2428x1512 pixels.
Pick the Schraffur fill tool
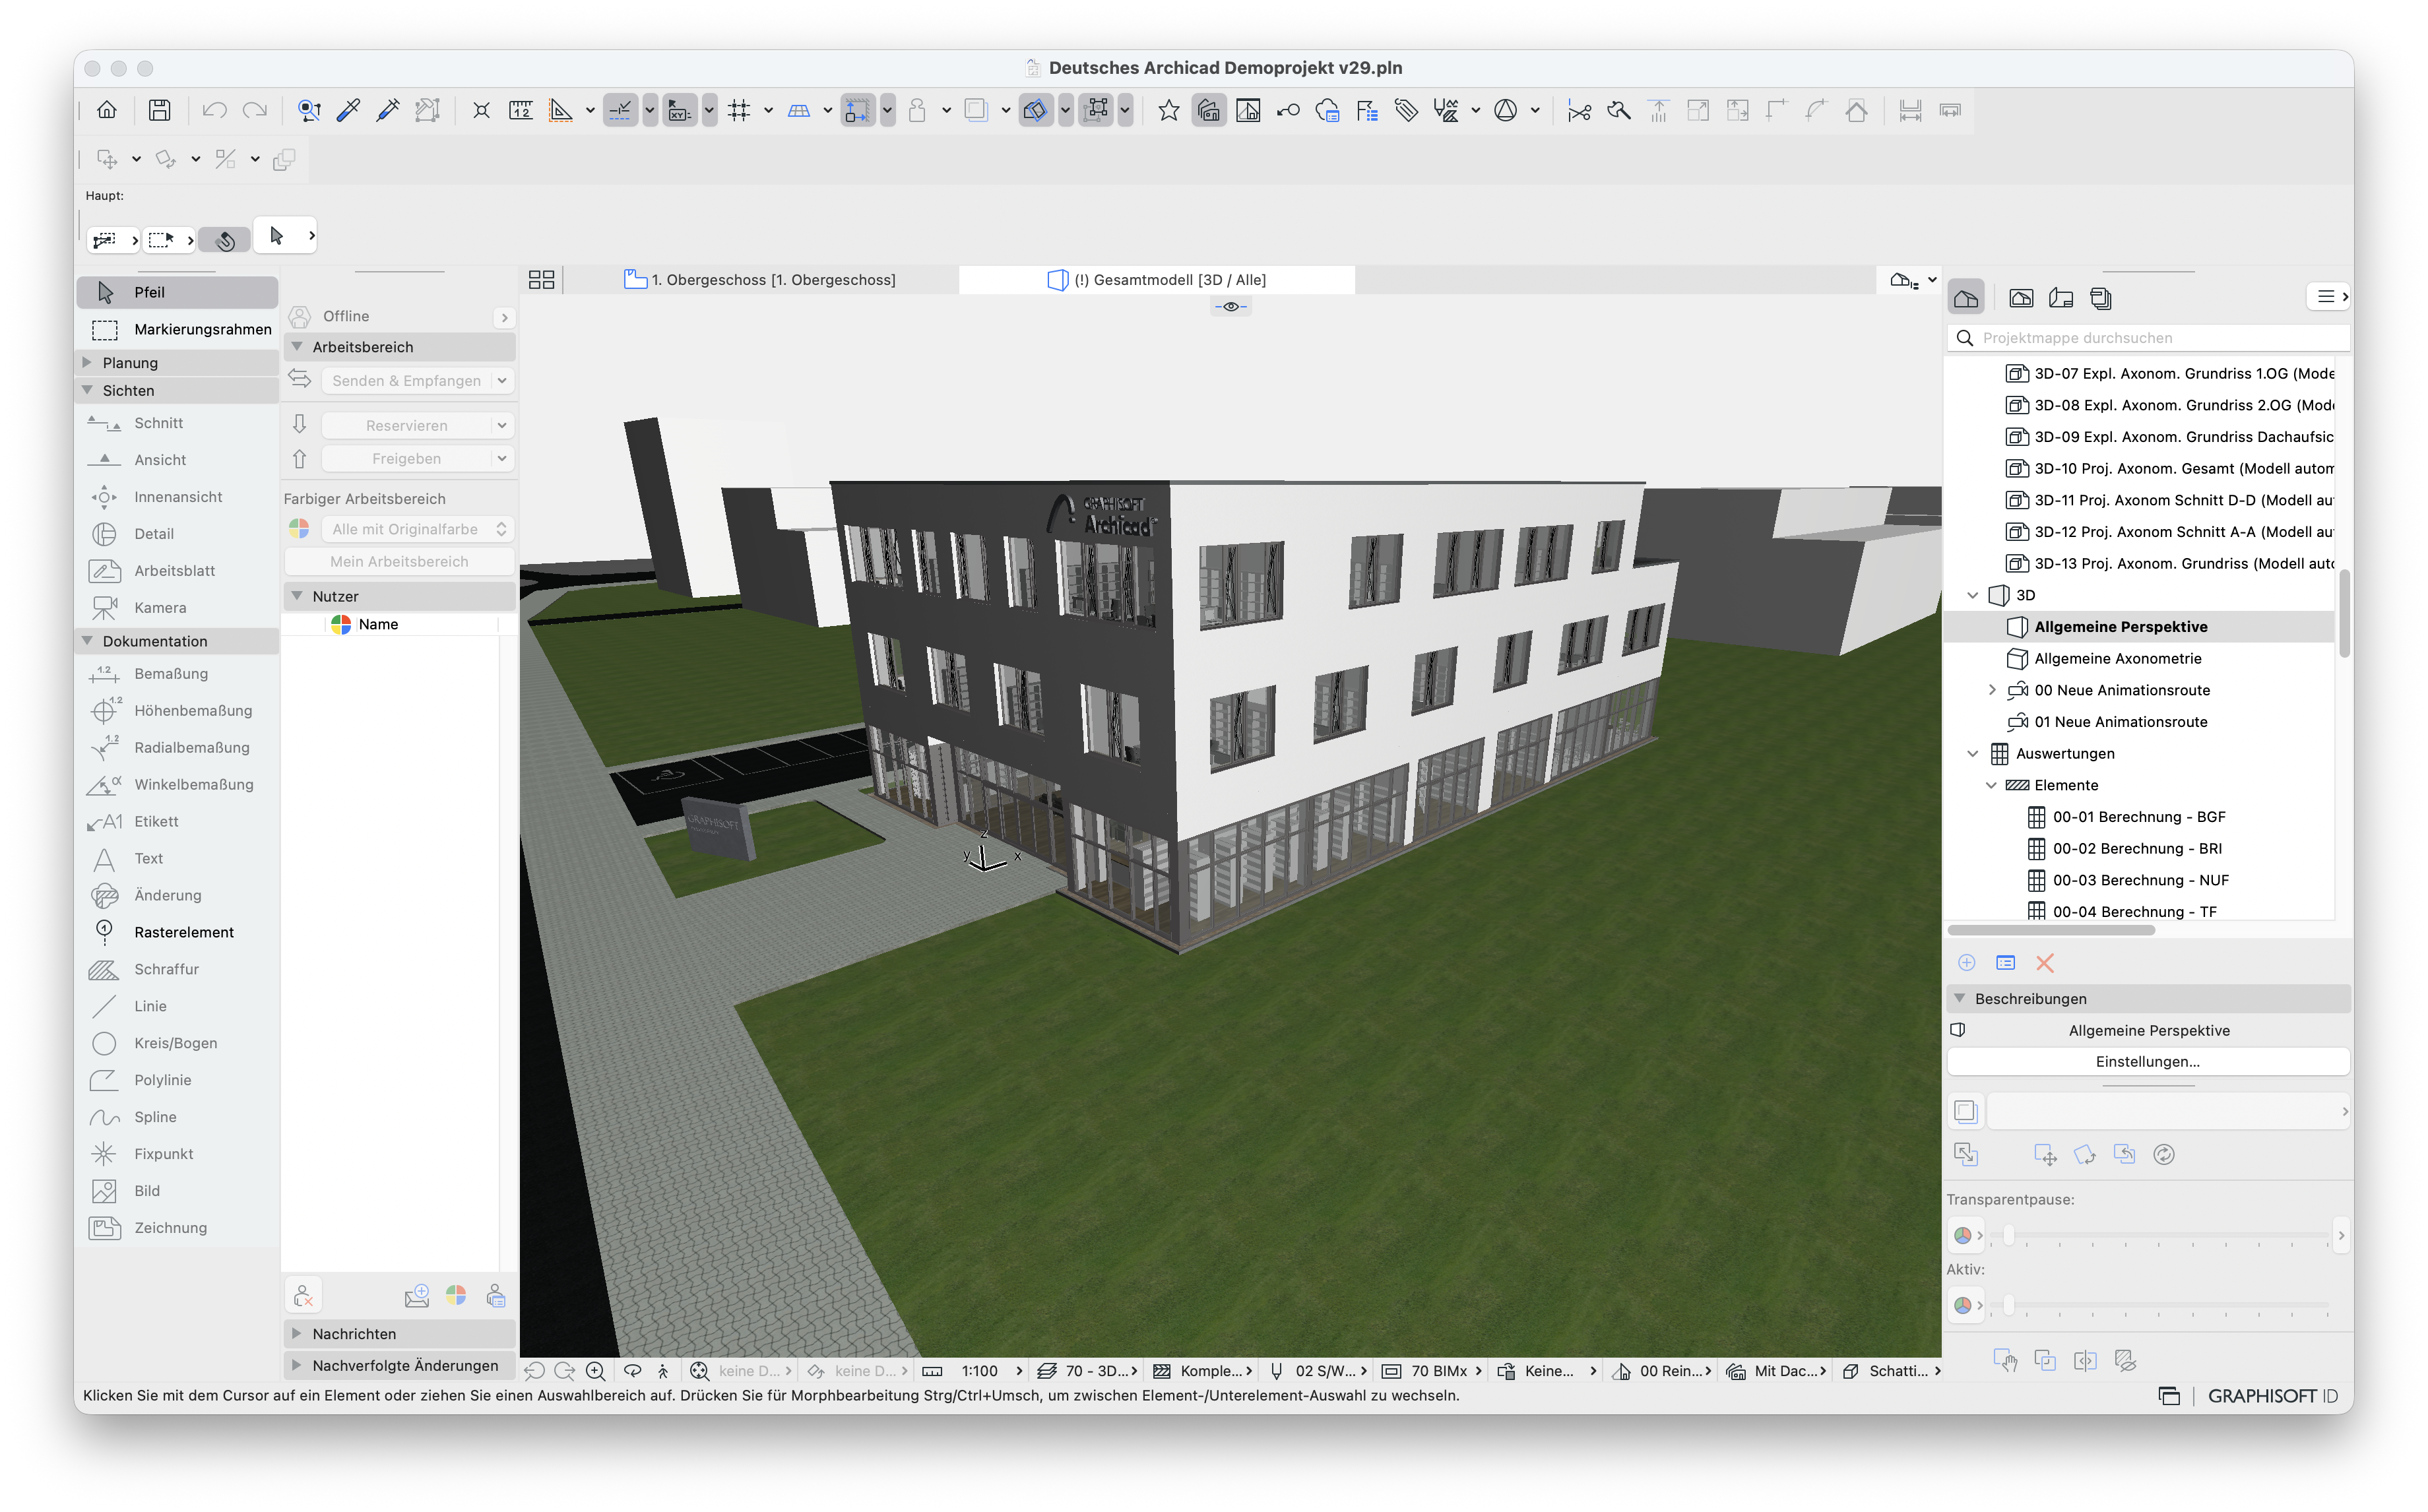(177, 969)
